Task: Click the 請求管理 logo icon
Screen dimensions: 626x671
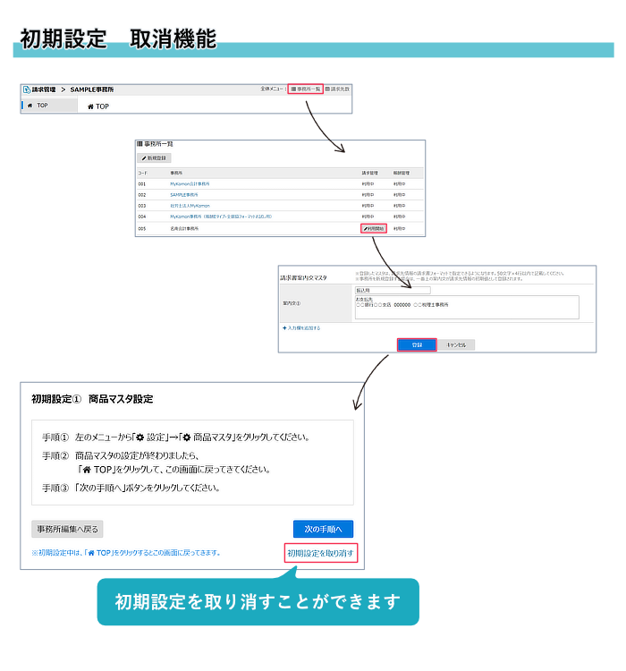Action: pyautogui.click(x=27, y=89)
